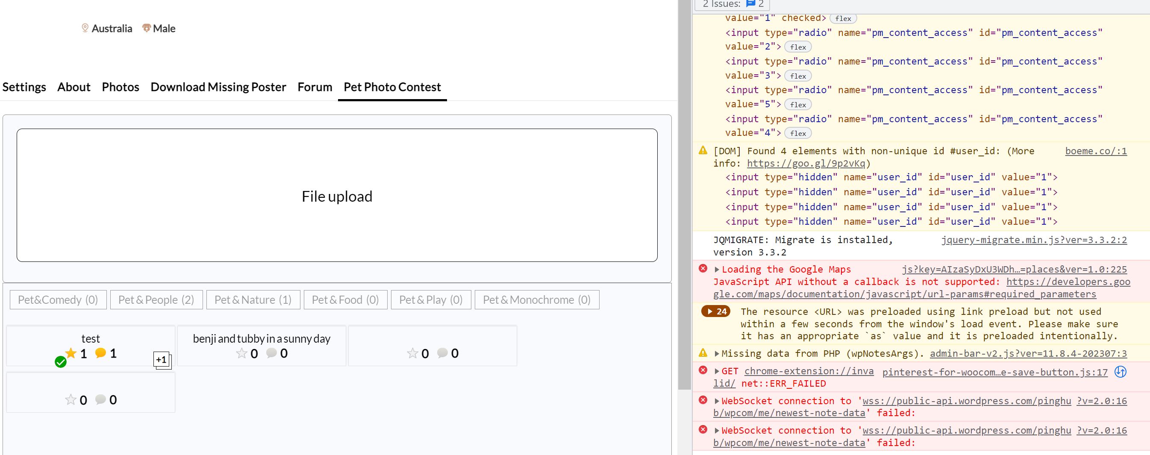Click the flex badge next to value="4"
1150x455 pixels.
coord(798,133)
